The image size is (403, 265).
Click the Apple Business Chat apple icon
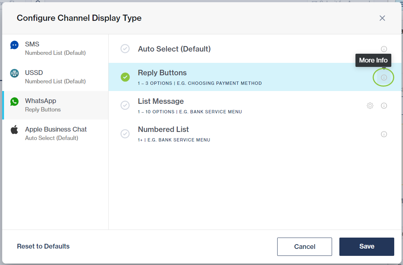(14, 129)
